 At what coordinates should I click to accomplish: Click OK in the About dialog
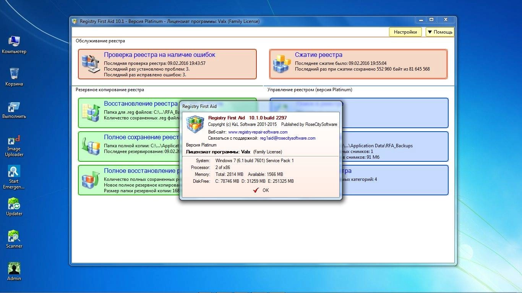261,190
